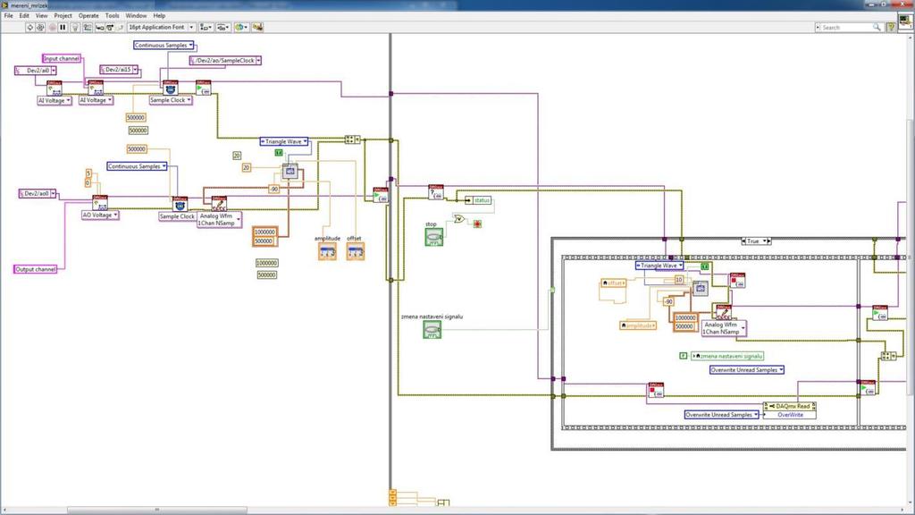Toggle Highlight Execution light bulb

(x=75, y=28)
